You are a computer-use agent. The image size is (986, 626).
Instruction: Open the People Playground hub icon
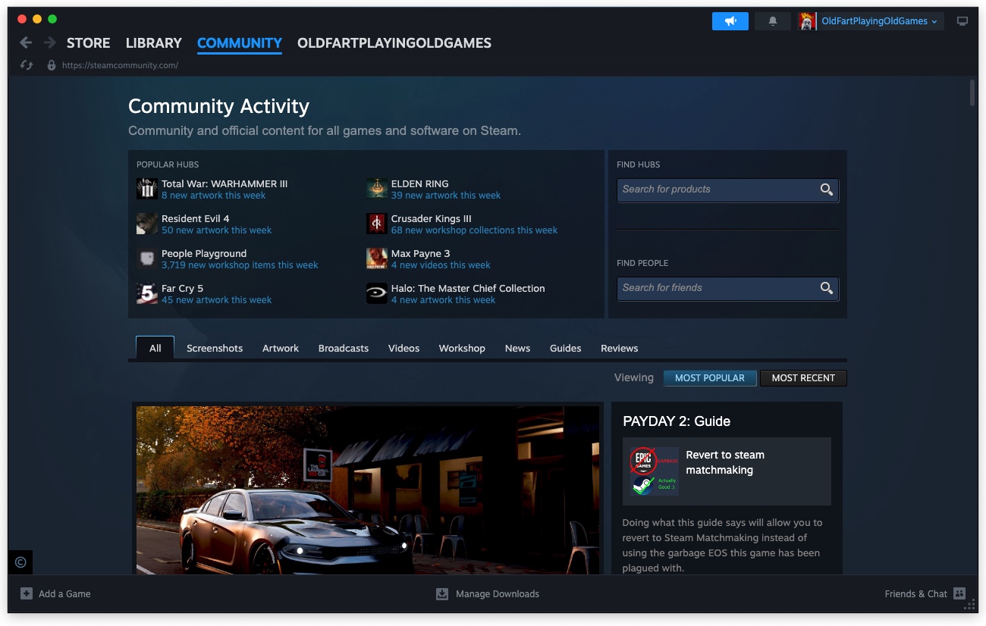click(146, 258)
